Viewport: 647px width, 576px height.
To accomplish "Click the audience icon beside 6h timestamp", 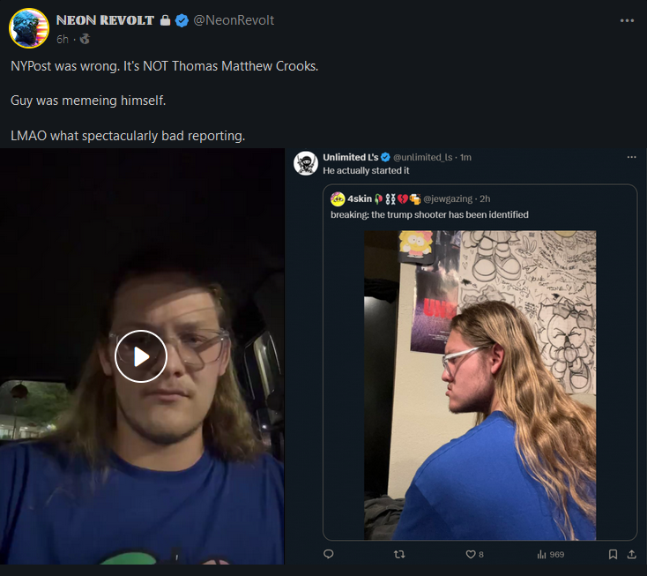I will coord(86,40).
